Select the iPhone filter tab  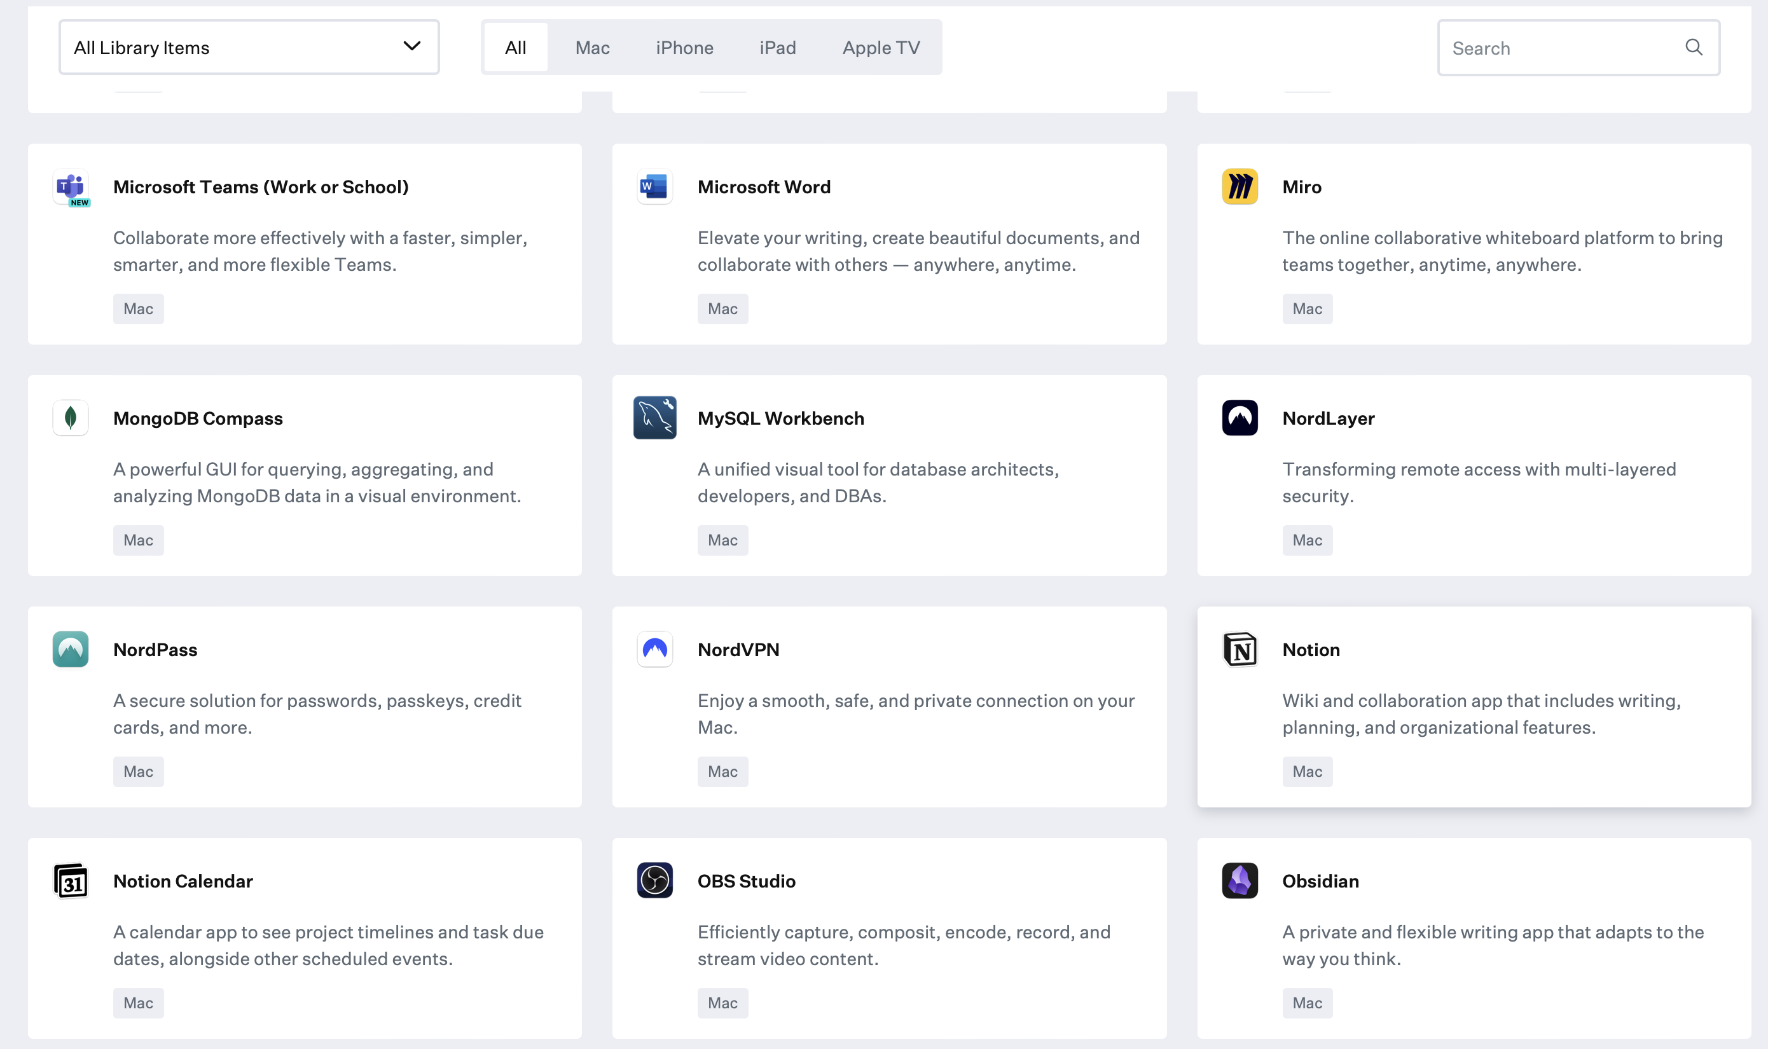(x=684, y=47)
